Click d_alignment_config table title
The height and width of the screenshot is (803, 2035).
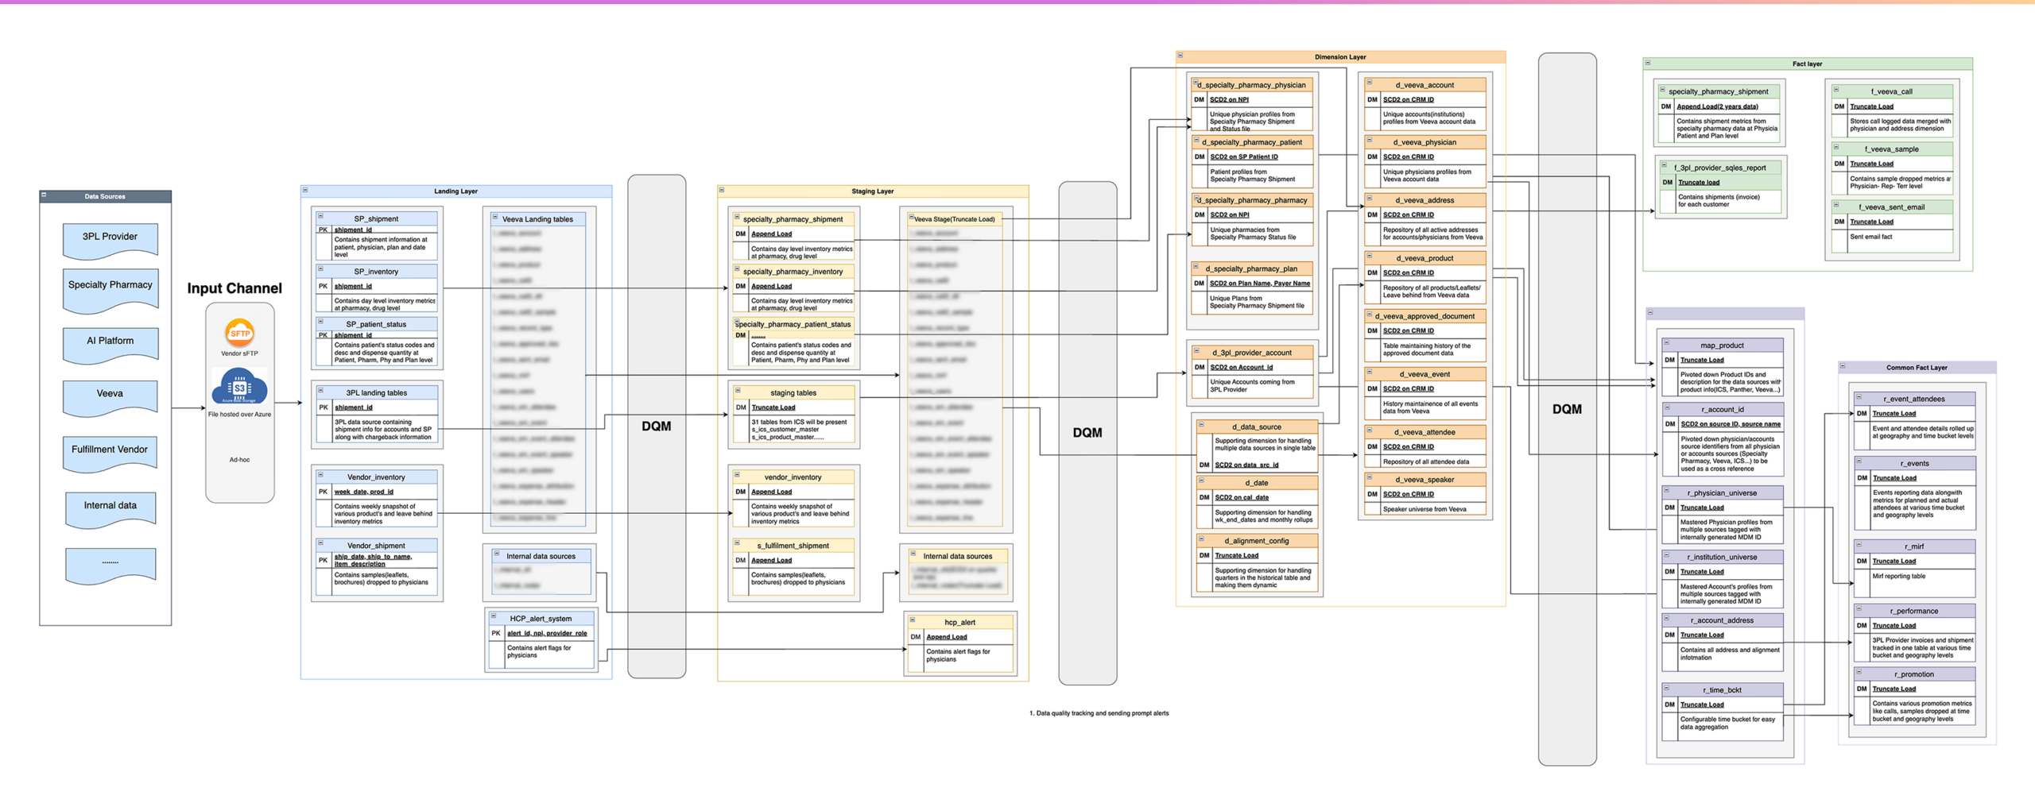(x=1257, y=541)
